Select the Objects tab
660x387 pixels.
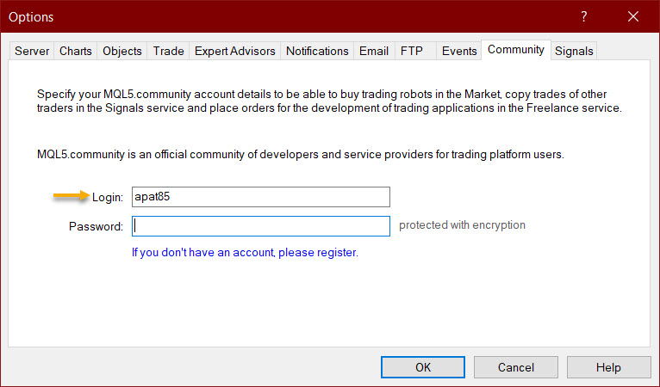122,52
